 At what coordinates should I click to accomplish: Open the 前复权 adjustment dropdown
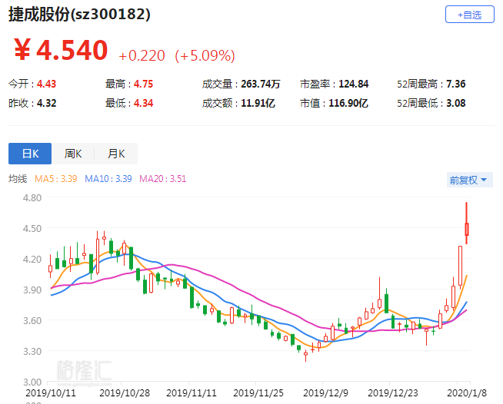pos(469,180)
